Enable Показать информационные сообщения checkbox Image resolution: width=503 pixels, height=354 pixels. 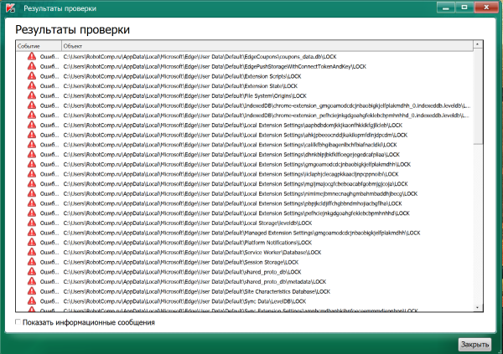(18, 321)
